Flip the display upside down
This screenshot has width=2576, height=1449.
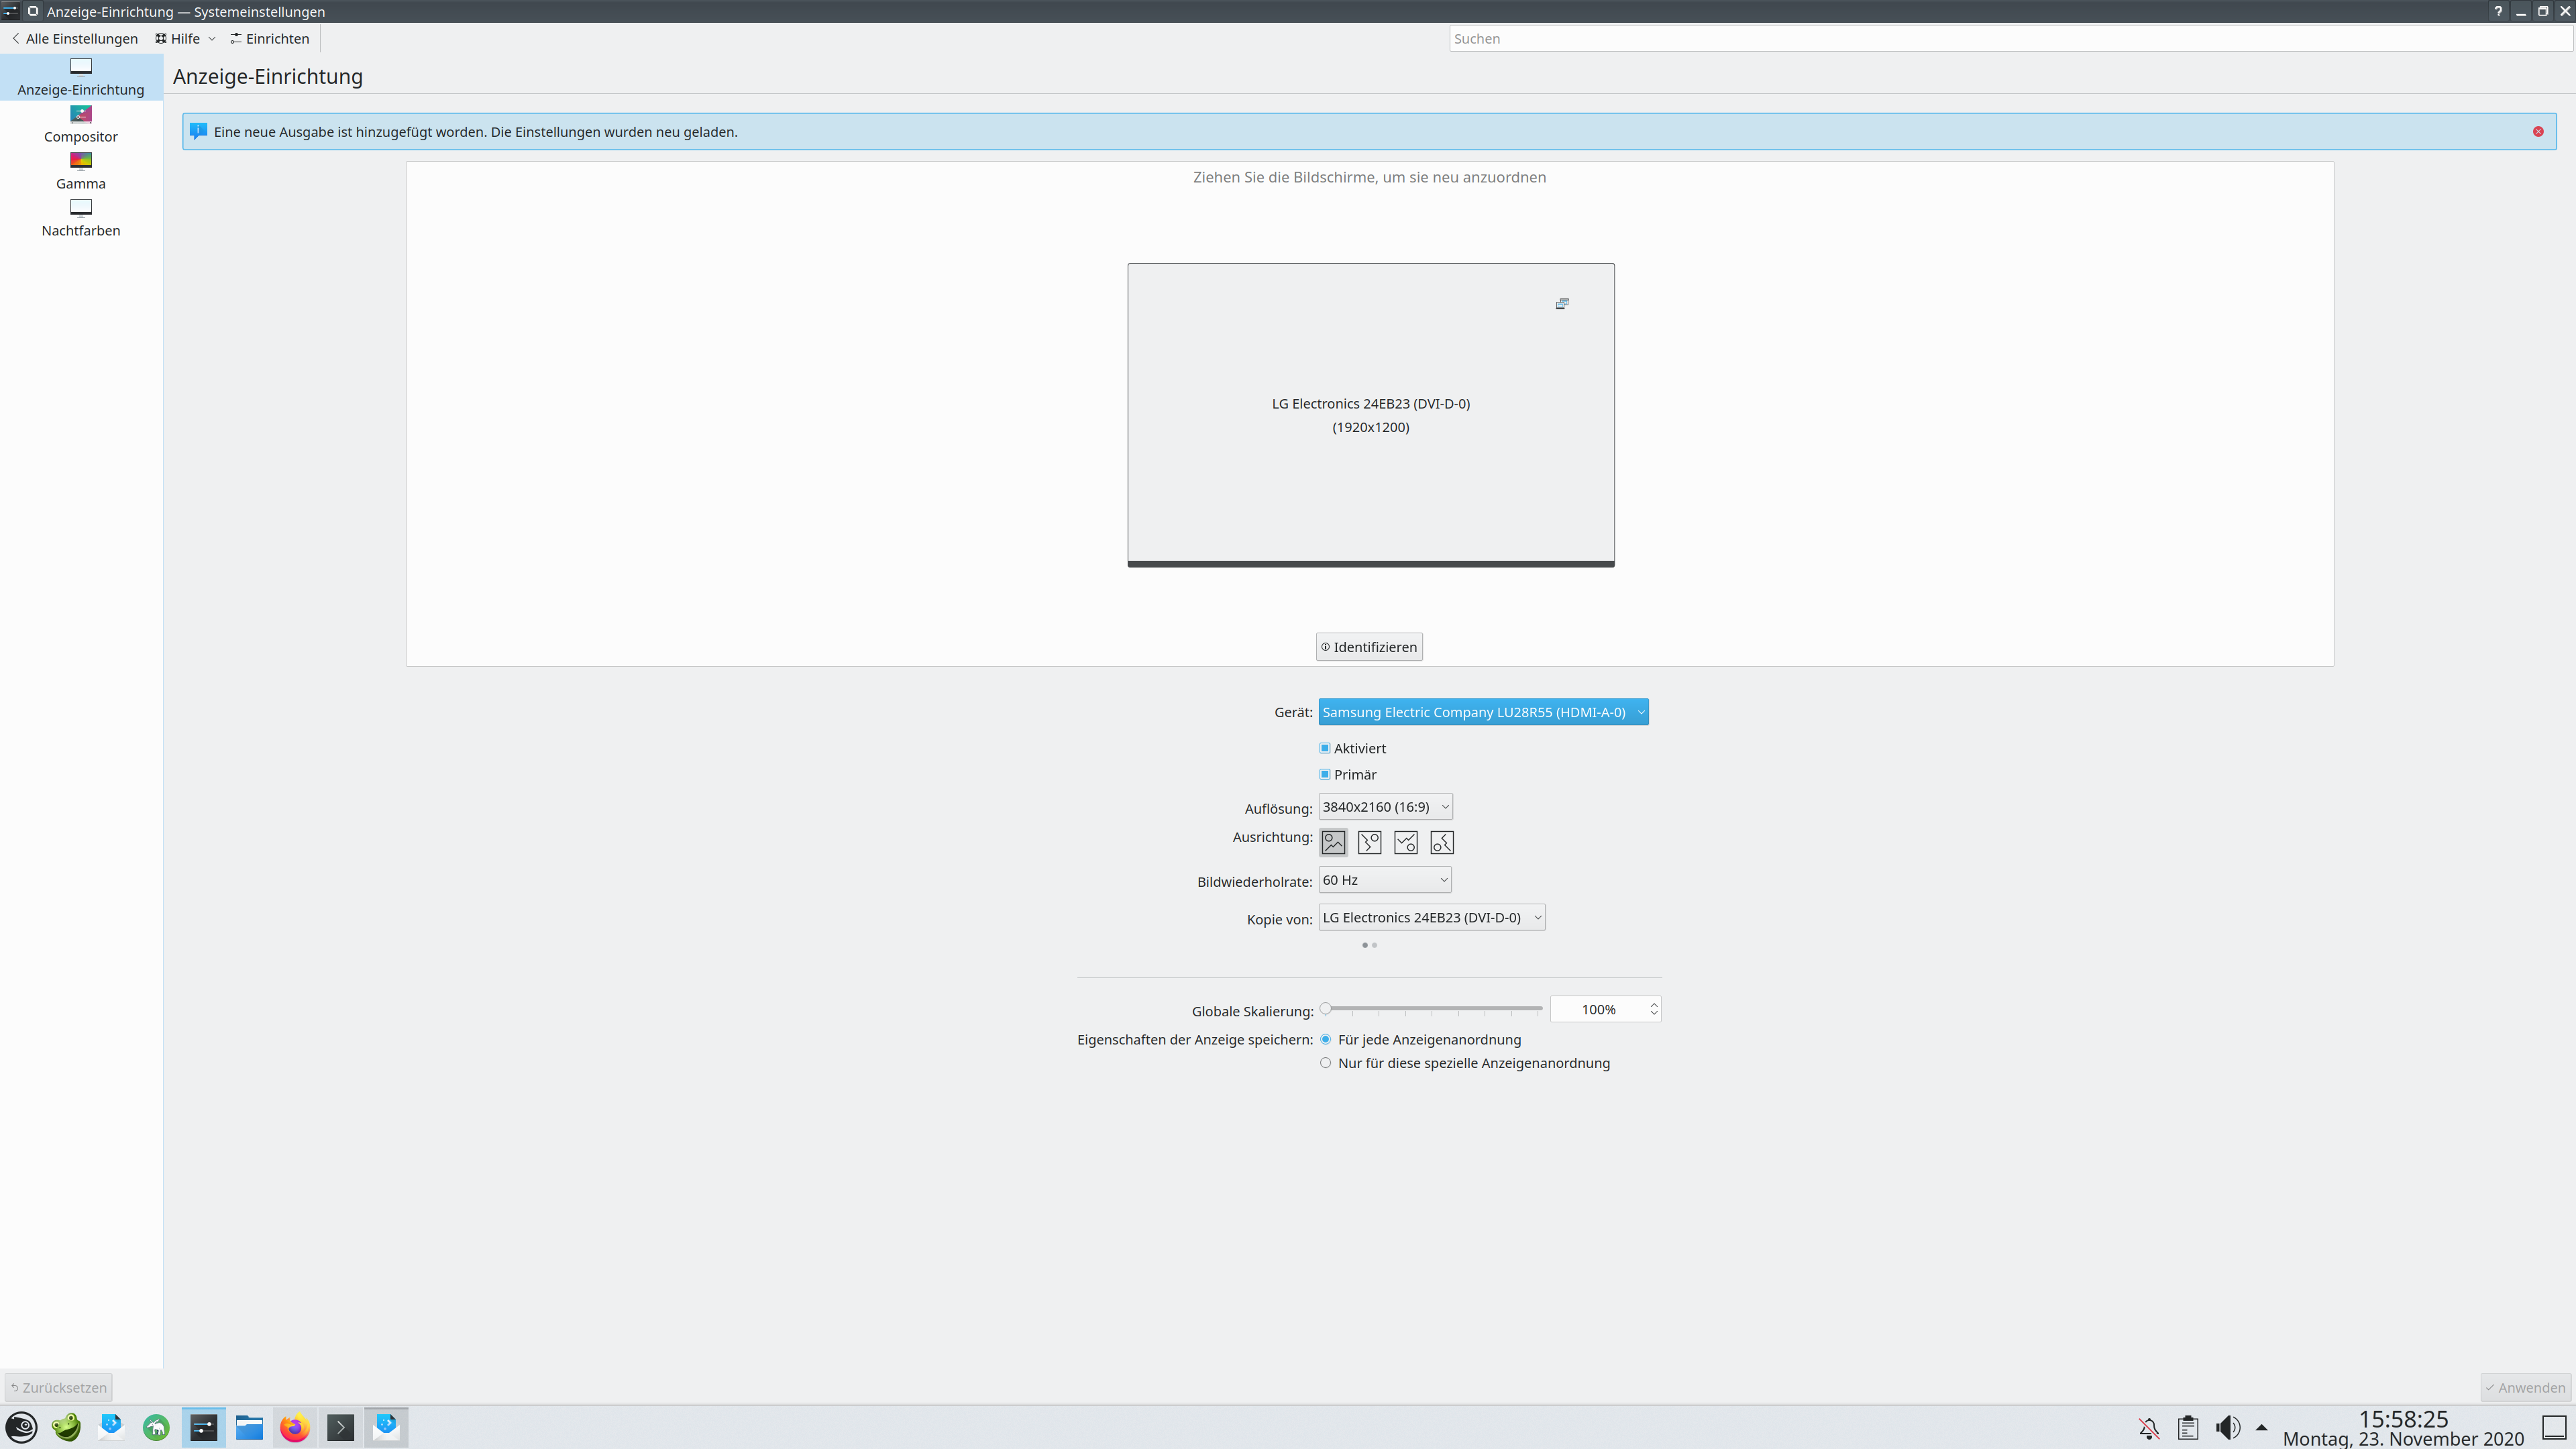point(1405,843)
